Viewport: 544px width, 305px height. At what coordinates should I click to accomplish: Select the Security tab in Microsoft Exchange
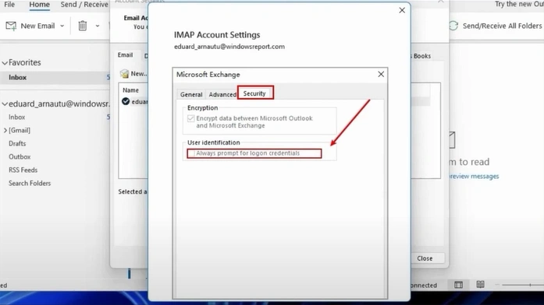click(254, 93)
